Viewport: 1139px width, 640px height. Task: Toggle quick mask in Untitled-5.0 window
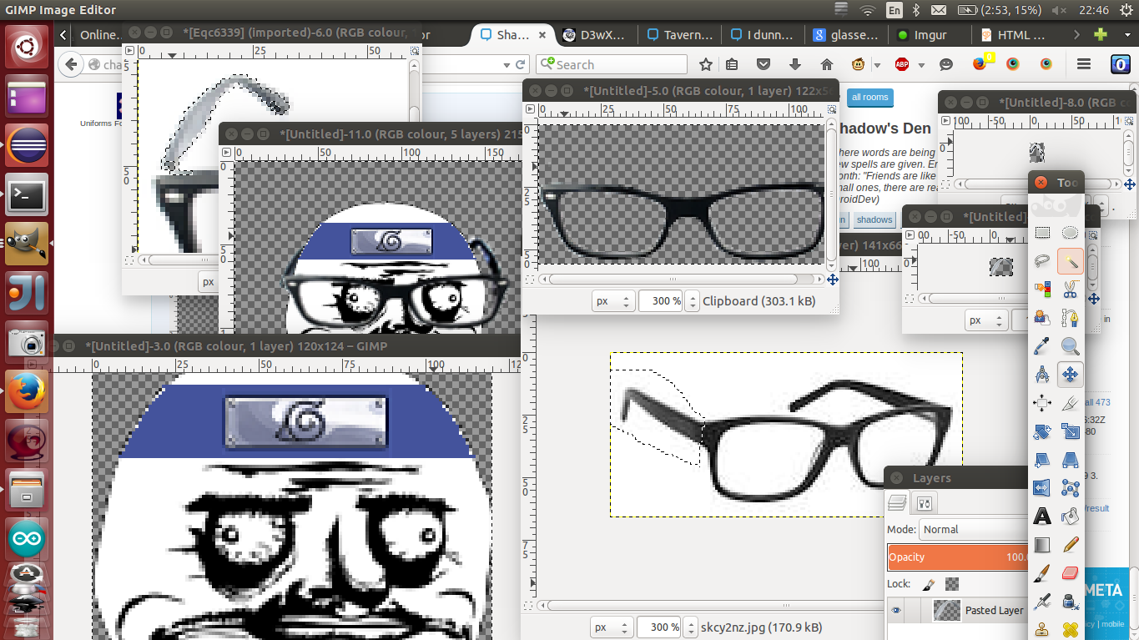tap(529, 280)
